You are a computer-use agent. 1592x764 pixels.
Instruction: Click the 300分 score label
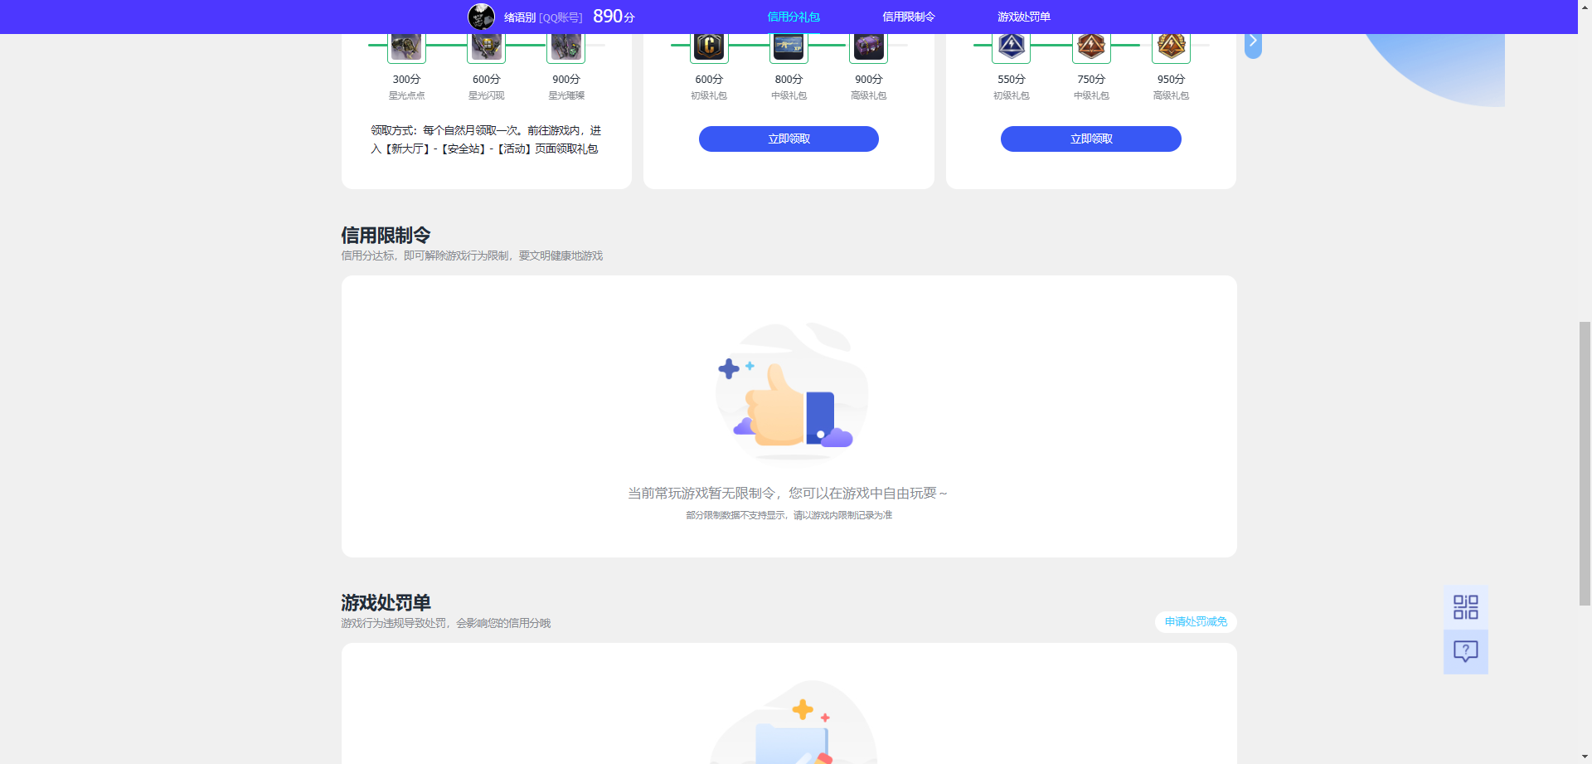click(406, 79)
